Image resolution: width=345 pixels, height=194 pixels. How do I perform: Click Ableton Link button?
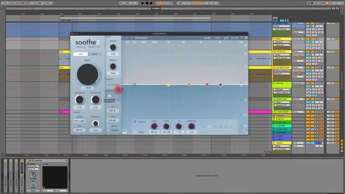click(x=5, y=3)
